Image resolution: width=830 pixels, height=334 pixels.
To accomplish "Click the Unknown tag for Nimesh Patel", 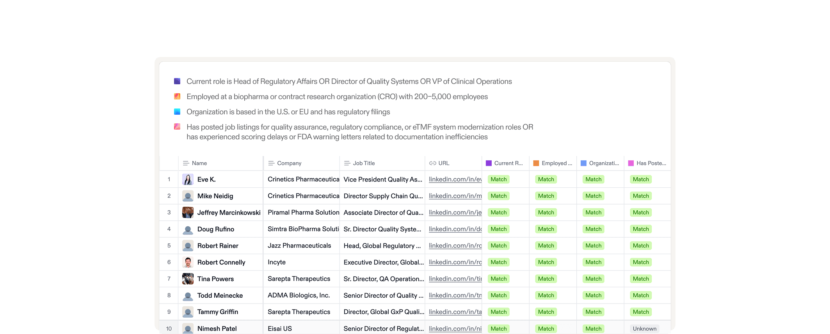I will pos(645,329).
